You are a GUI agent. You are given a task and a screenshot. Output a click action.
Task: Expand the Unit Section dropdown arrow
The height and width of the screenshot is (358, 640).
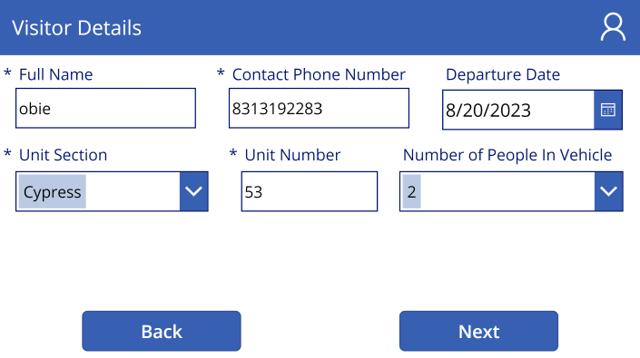tap(193, 191)
